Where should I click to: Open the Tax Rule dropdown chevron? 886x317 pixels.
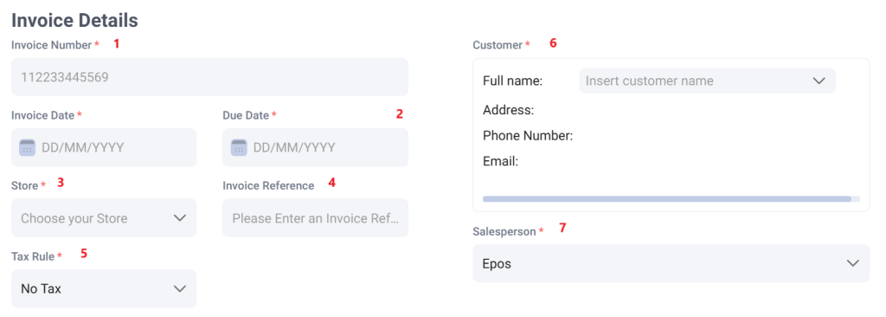tap(180, 288)
